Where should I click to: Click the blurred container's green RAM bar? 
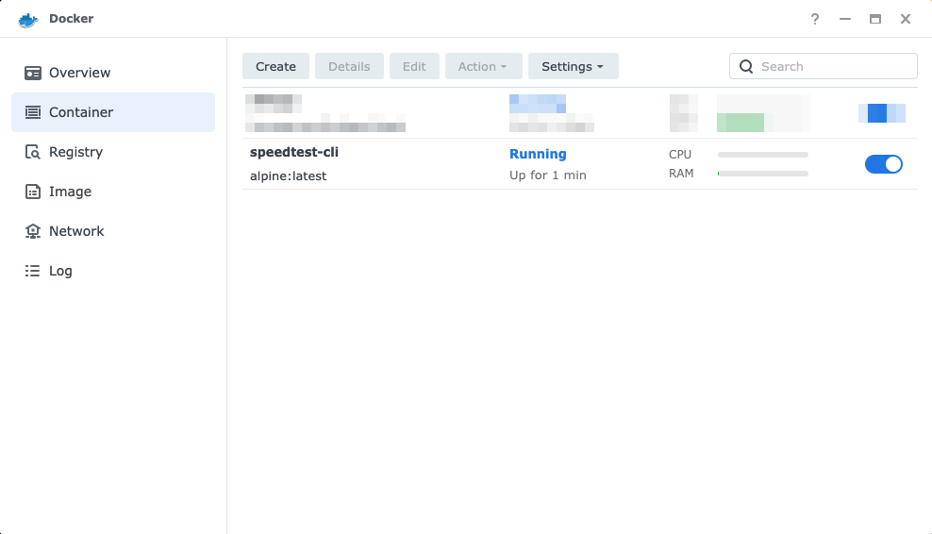pyautogui.click(x=740, y=123)
